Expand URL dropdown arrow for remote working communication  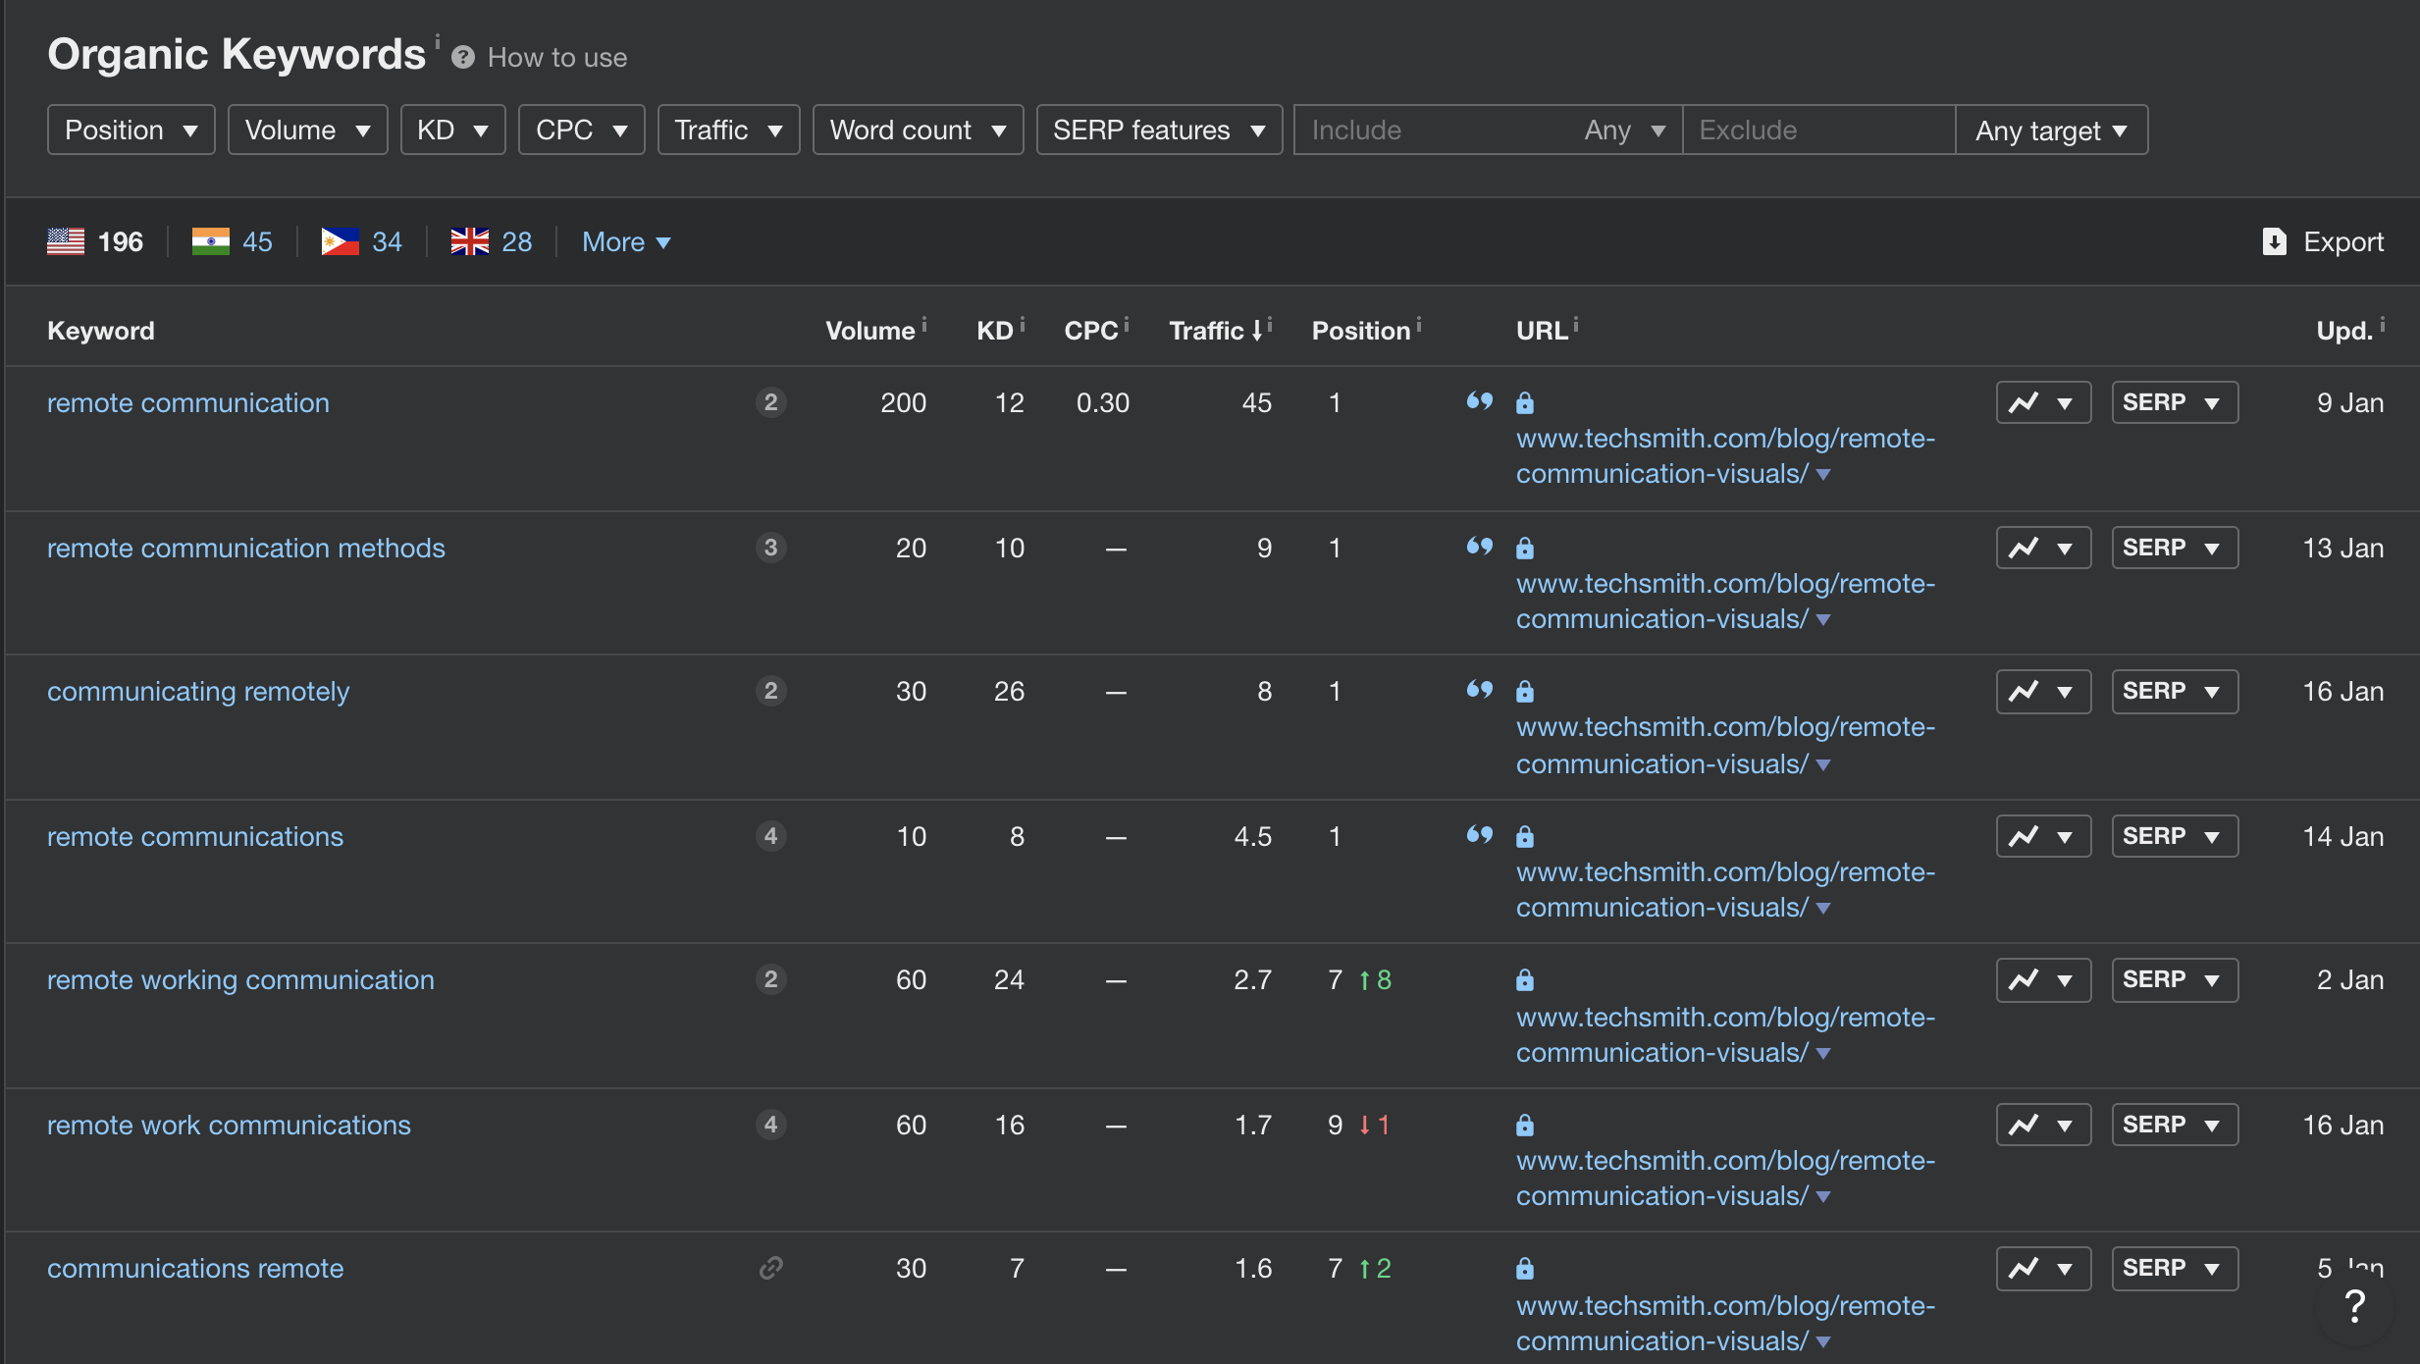[x=1823, y=1053]
